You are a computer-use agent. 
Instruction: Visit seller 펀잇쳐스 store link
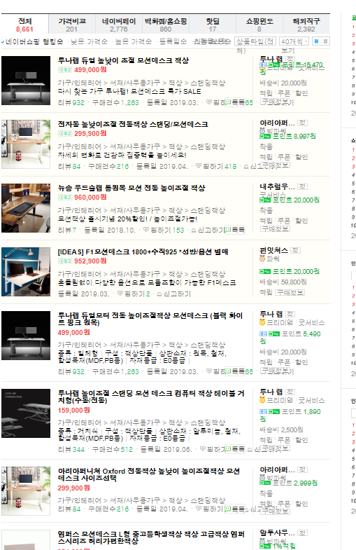273,250
